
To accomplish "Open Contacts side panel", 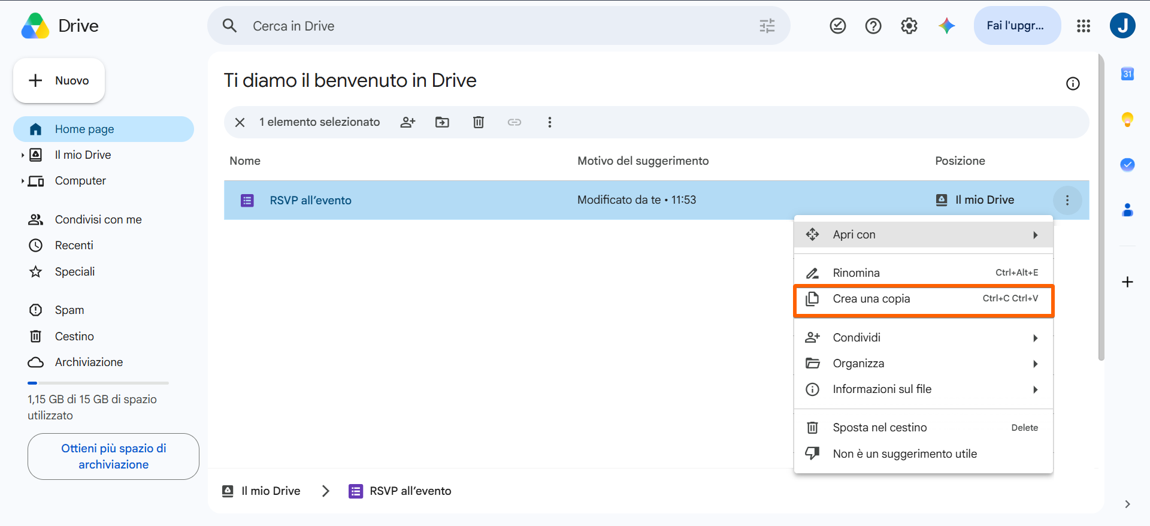I will click(x=1127, y=210).
